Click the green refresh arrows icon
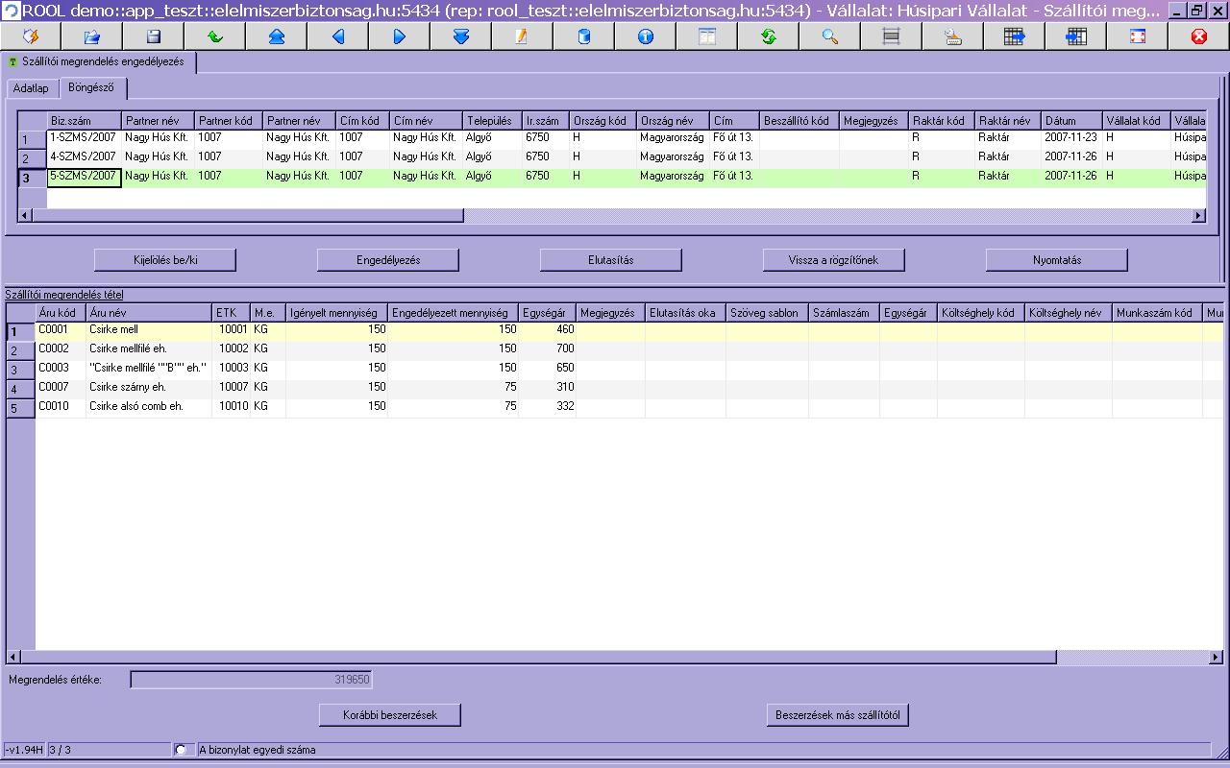 [769, 36]
